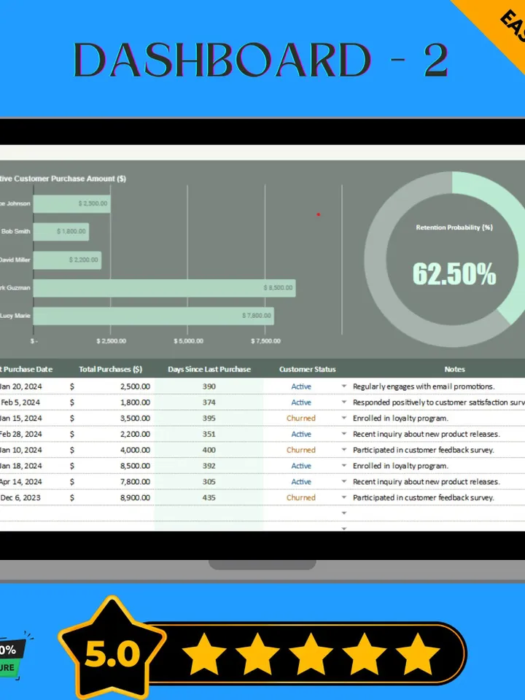Select the $ 7,800.00 chart bar
Viewport: 525px width, 700px height.
(154, 316)
